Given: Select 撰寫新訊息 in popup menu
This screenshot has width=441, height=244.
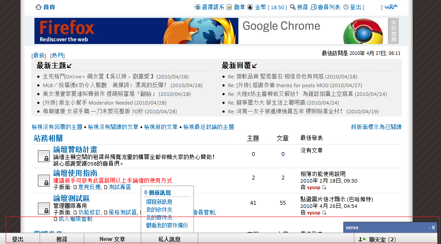Looking at the screenshot, I should pos(159,202).
